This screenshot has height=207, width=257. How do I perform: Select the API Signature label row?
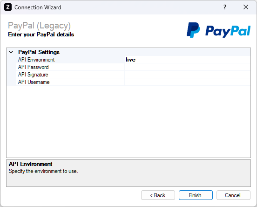(x=70, y=75)
